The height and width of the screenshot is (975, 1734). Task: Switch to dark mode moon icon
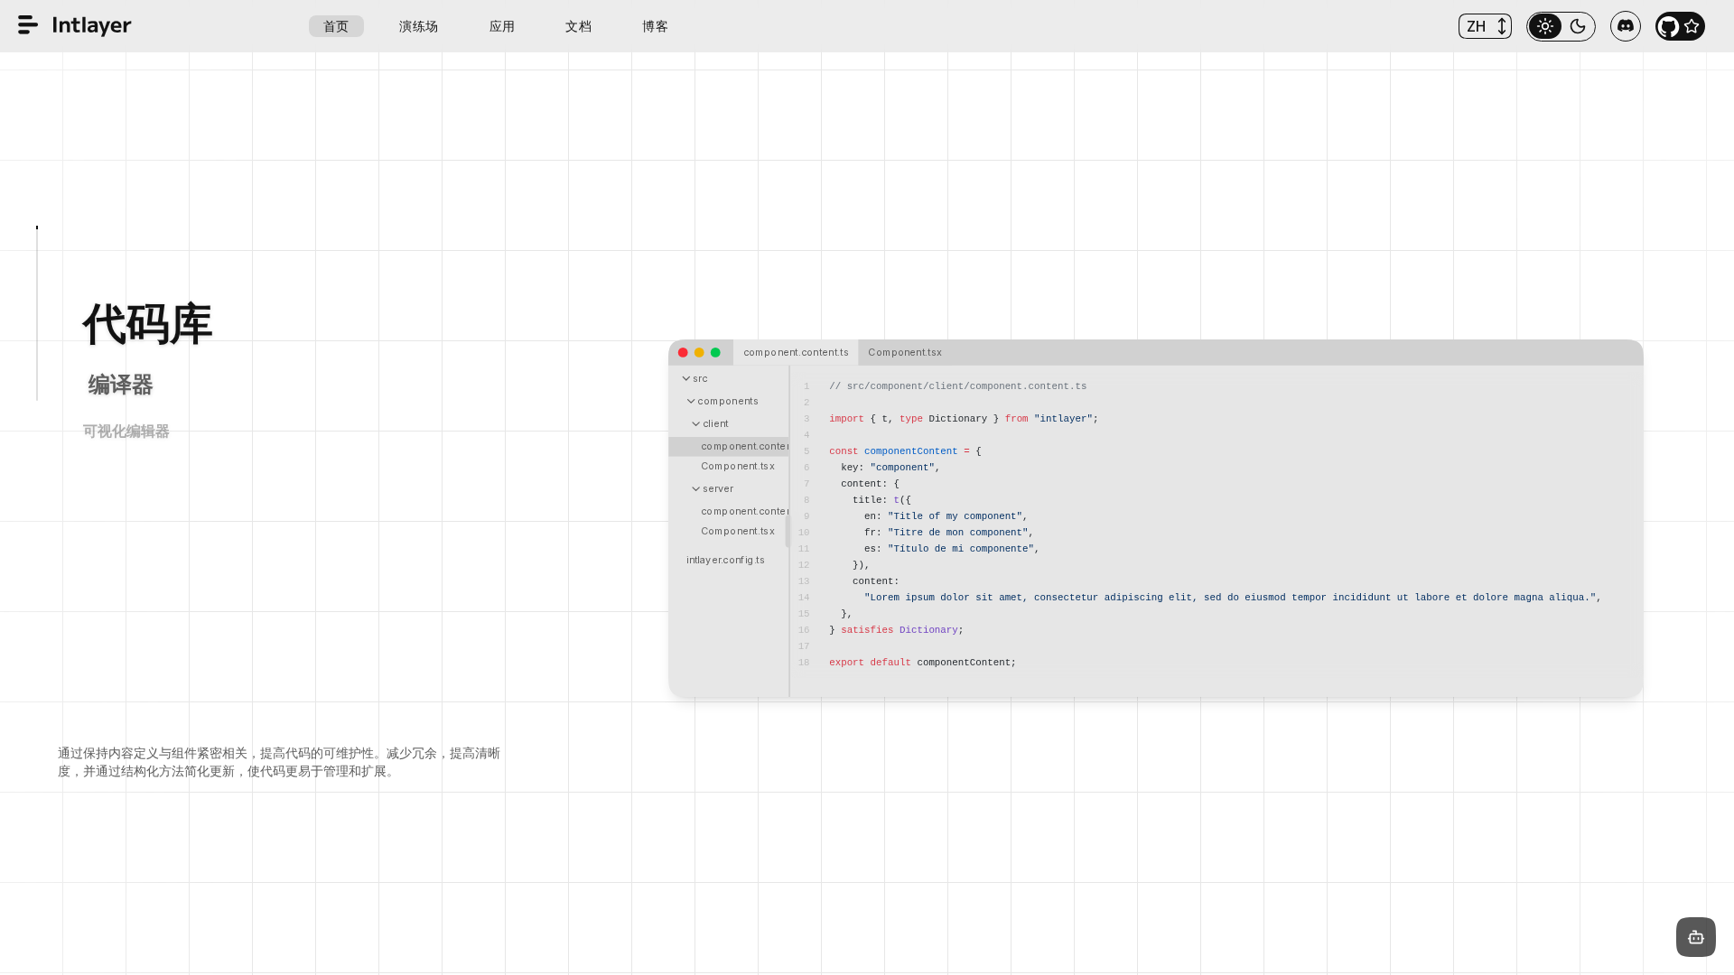[x=1578, y=26]
